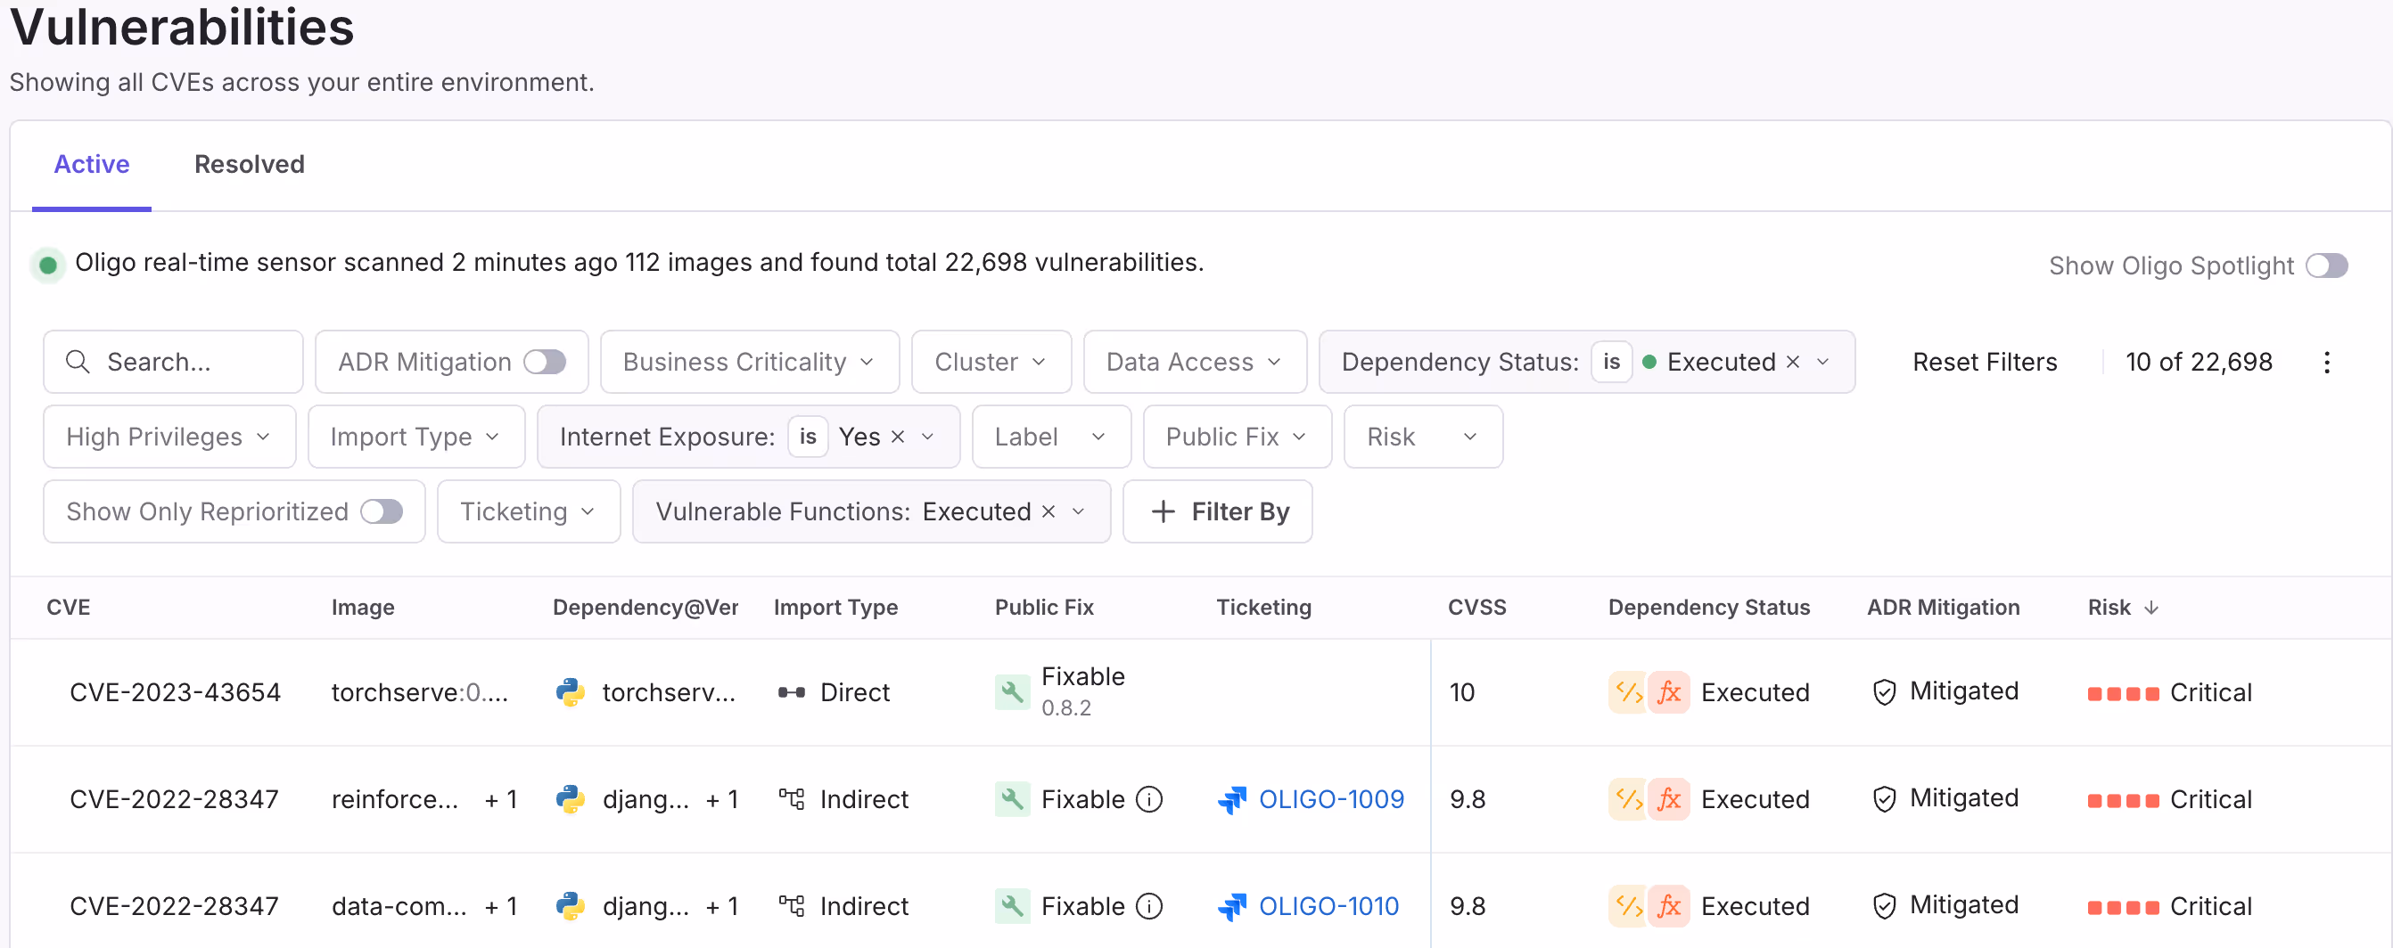Switch to the Resolved tab

click(249, 164)
